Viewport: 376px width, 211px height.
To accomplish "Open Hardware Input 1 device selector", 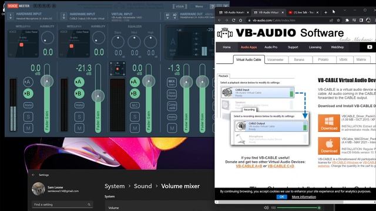I will coord(11,16).
